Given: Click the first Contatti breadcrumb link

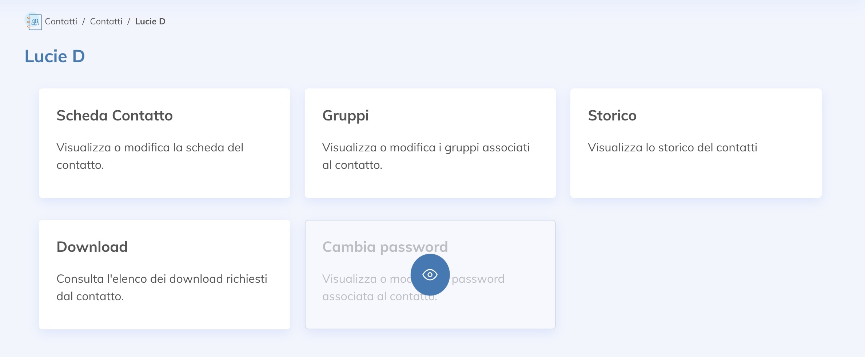Looking at the screenshot, I should pos(61,21).
